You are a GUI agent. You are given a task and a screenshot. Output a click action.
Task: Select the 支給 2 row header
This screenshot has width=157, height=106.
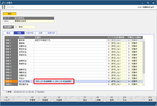point(11,43)
